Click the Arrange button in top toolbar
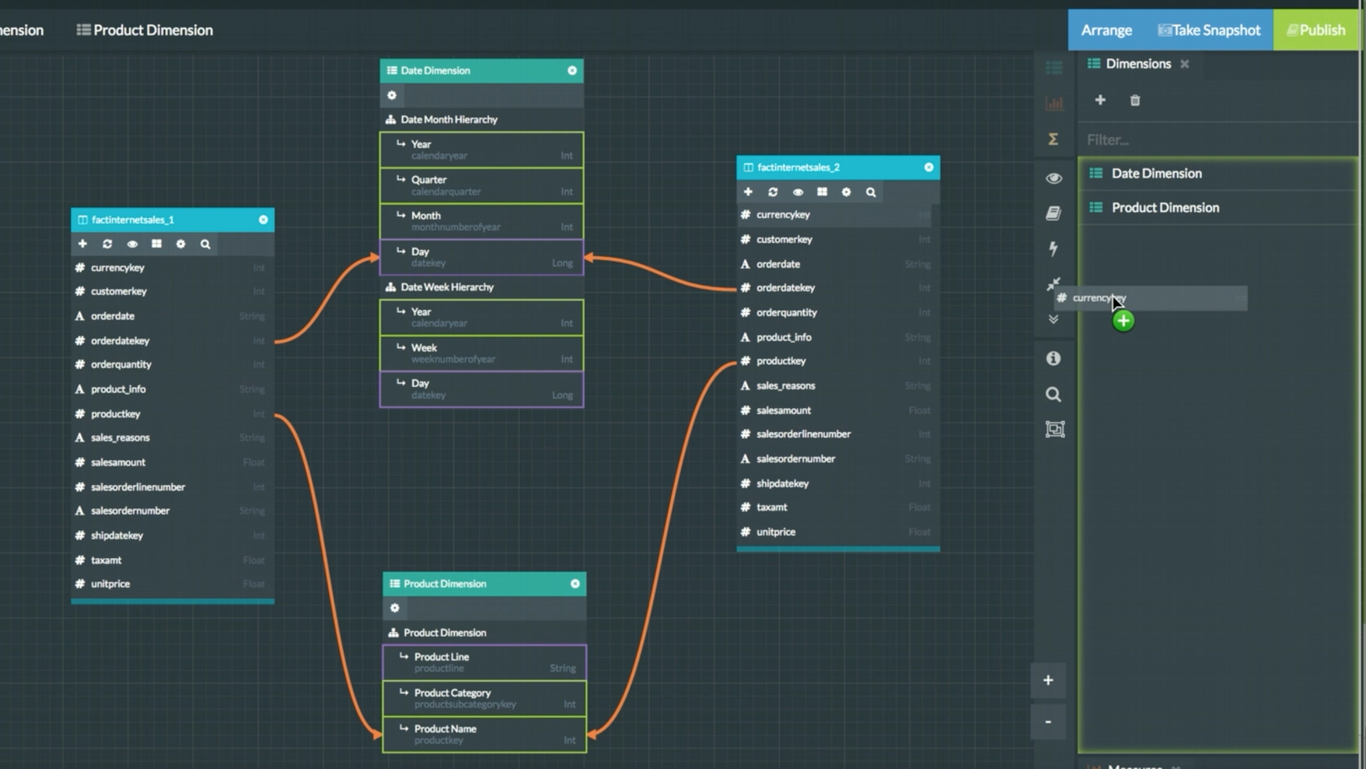 [1105, 30]
